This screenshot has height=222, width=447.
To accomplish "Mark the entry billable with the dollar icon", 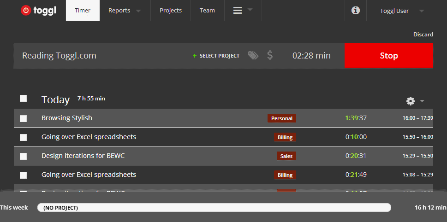I will [270, 55].
